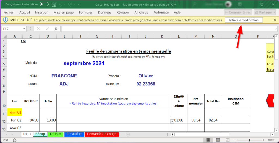Screen dimensions: 279x143
Task: Switch to Page Break Preview icon
Action: click(x=226, y=140)
